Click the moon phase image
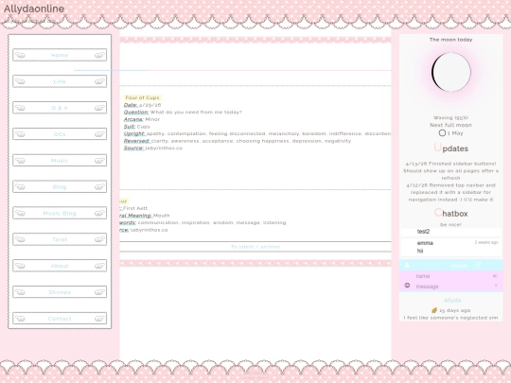The height and width of the screenshot is (383, 511). (451, 72)
